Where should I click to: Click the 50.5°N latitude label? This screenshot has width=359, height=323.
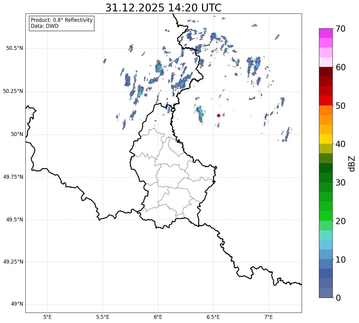(x=14, y=48)
